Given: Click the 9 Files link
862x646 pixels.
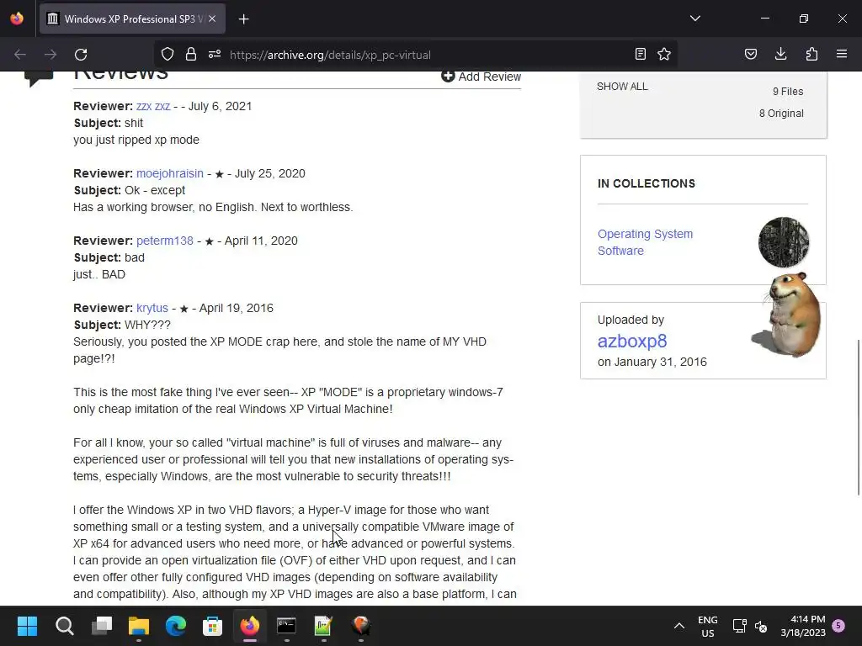Looking at the screenshot, I should tap(788, 91).
